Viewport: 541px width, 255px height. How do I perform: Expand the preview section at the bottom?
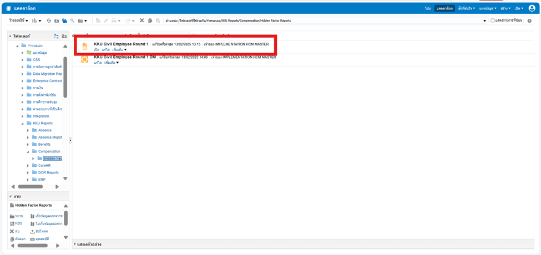coord(75,244)
